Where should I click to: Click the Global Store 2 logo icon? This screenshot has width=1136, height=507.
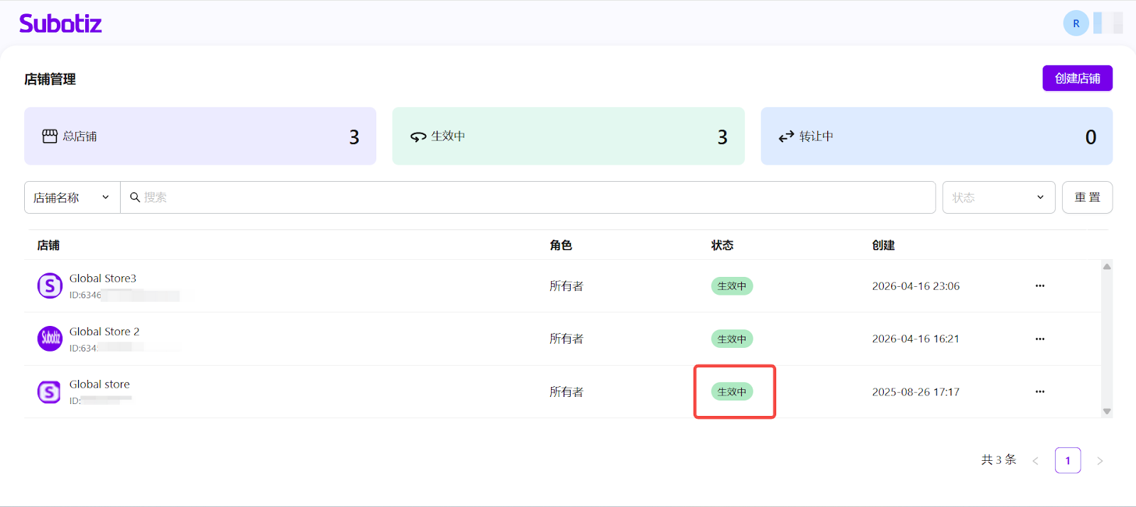(x=50, y=339)
